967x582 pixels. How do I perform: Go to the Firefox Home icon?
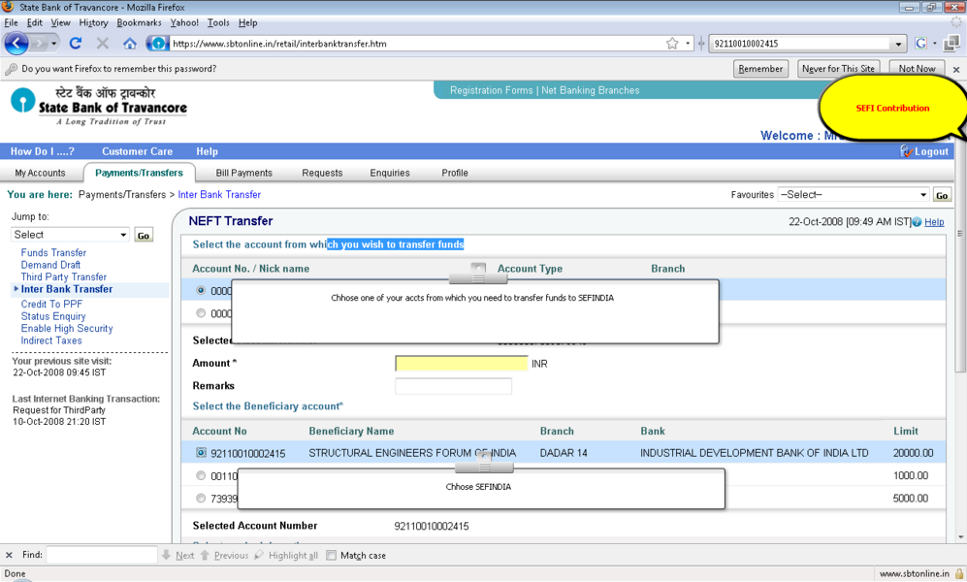pyautogui.click(x=130, y=44)
